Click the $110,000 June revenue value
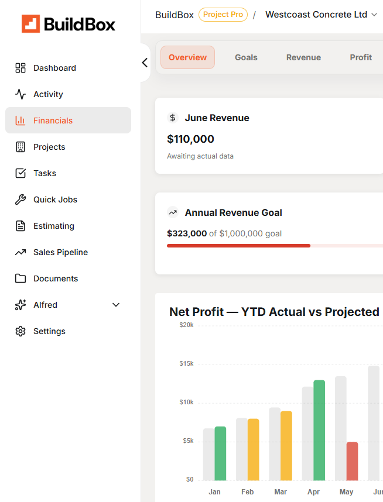The width and height of the screenshot is (383, 502). click(191, 139)
